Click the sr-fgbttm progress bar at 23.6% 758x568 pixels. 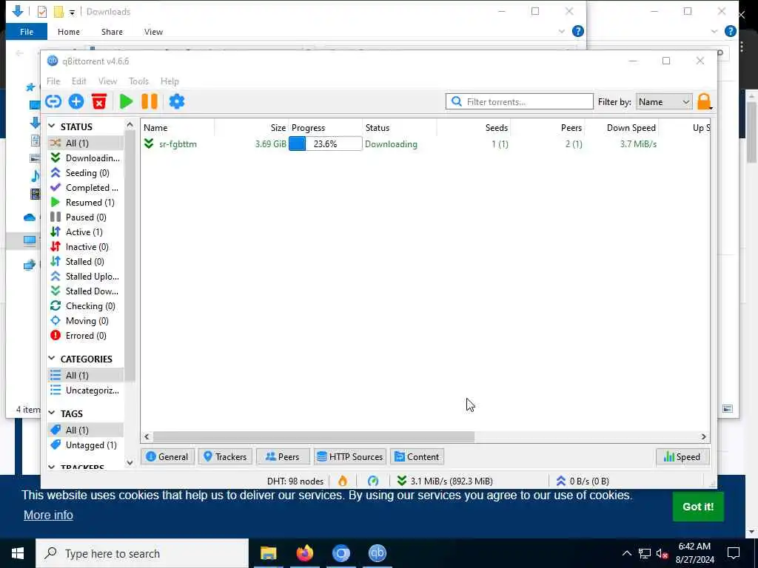pos(326,144)
